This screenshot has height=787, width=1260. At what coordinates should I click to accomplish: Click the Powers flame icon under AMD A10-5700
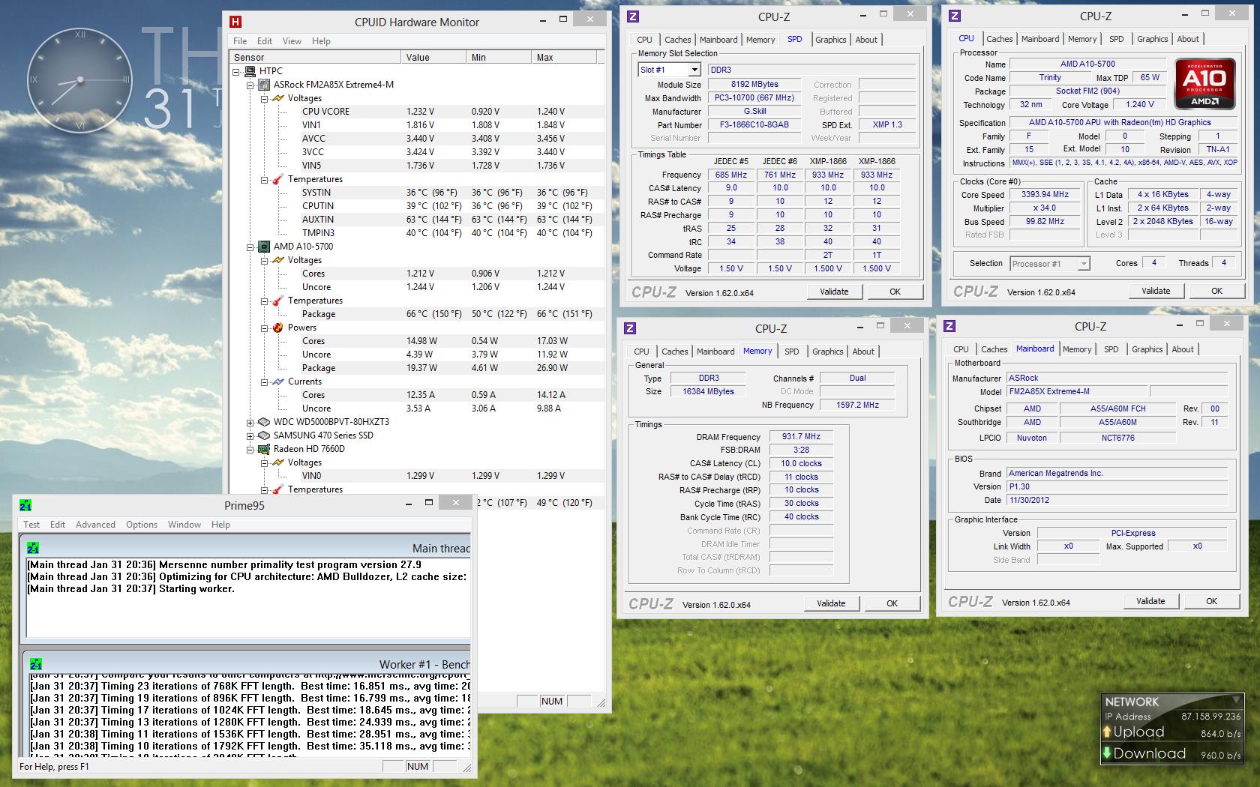pyautogui.click(x=278, y=328)
